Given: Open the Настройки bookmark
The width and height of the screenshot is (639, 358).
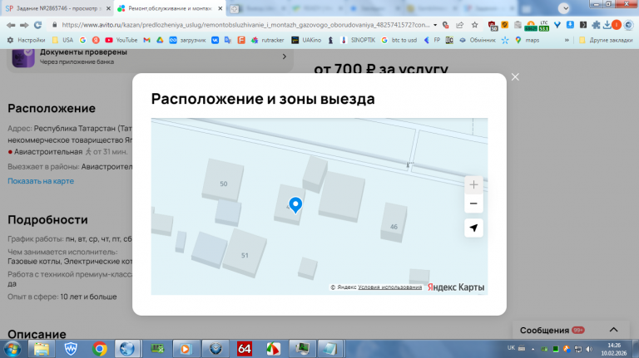Looking at the screenshot, I should [26, 40].
